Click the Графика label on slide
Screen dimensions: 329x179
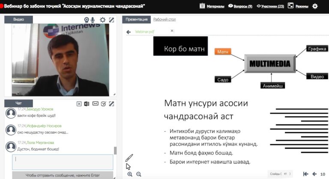click(x=317, y=49)
